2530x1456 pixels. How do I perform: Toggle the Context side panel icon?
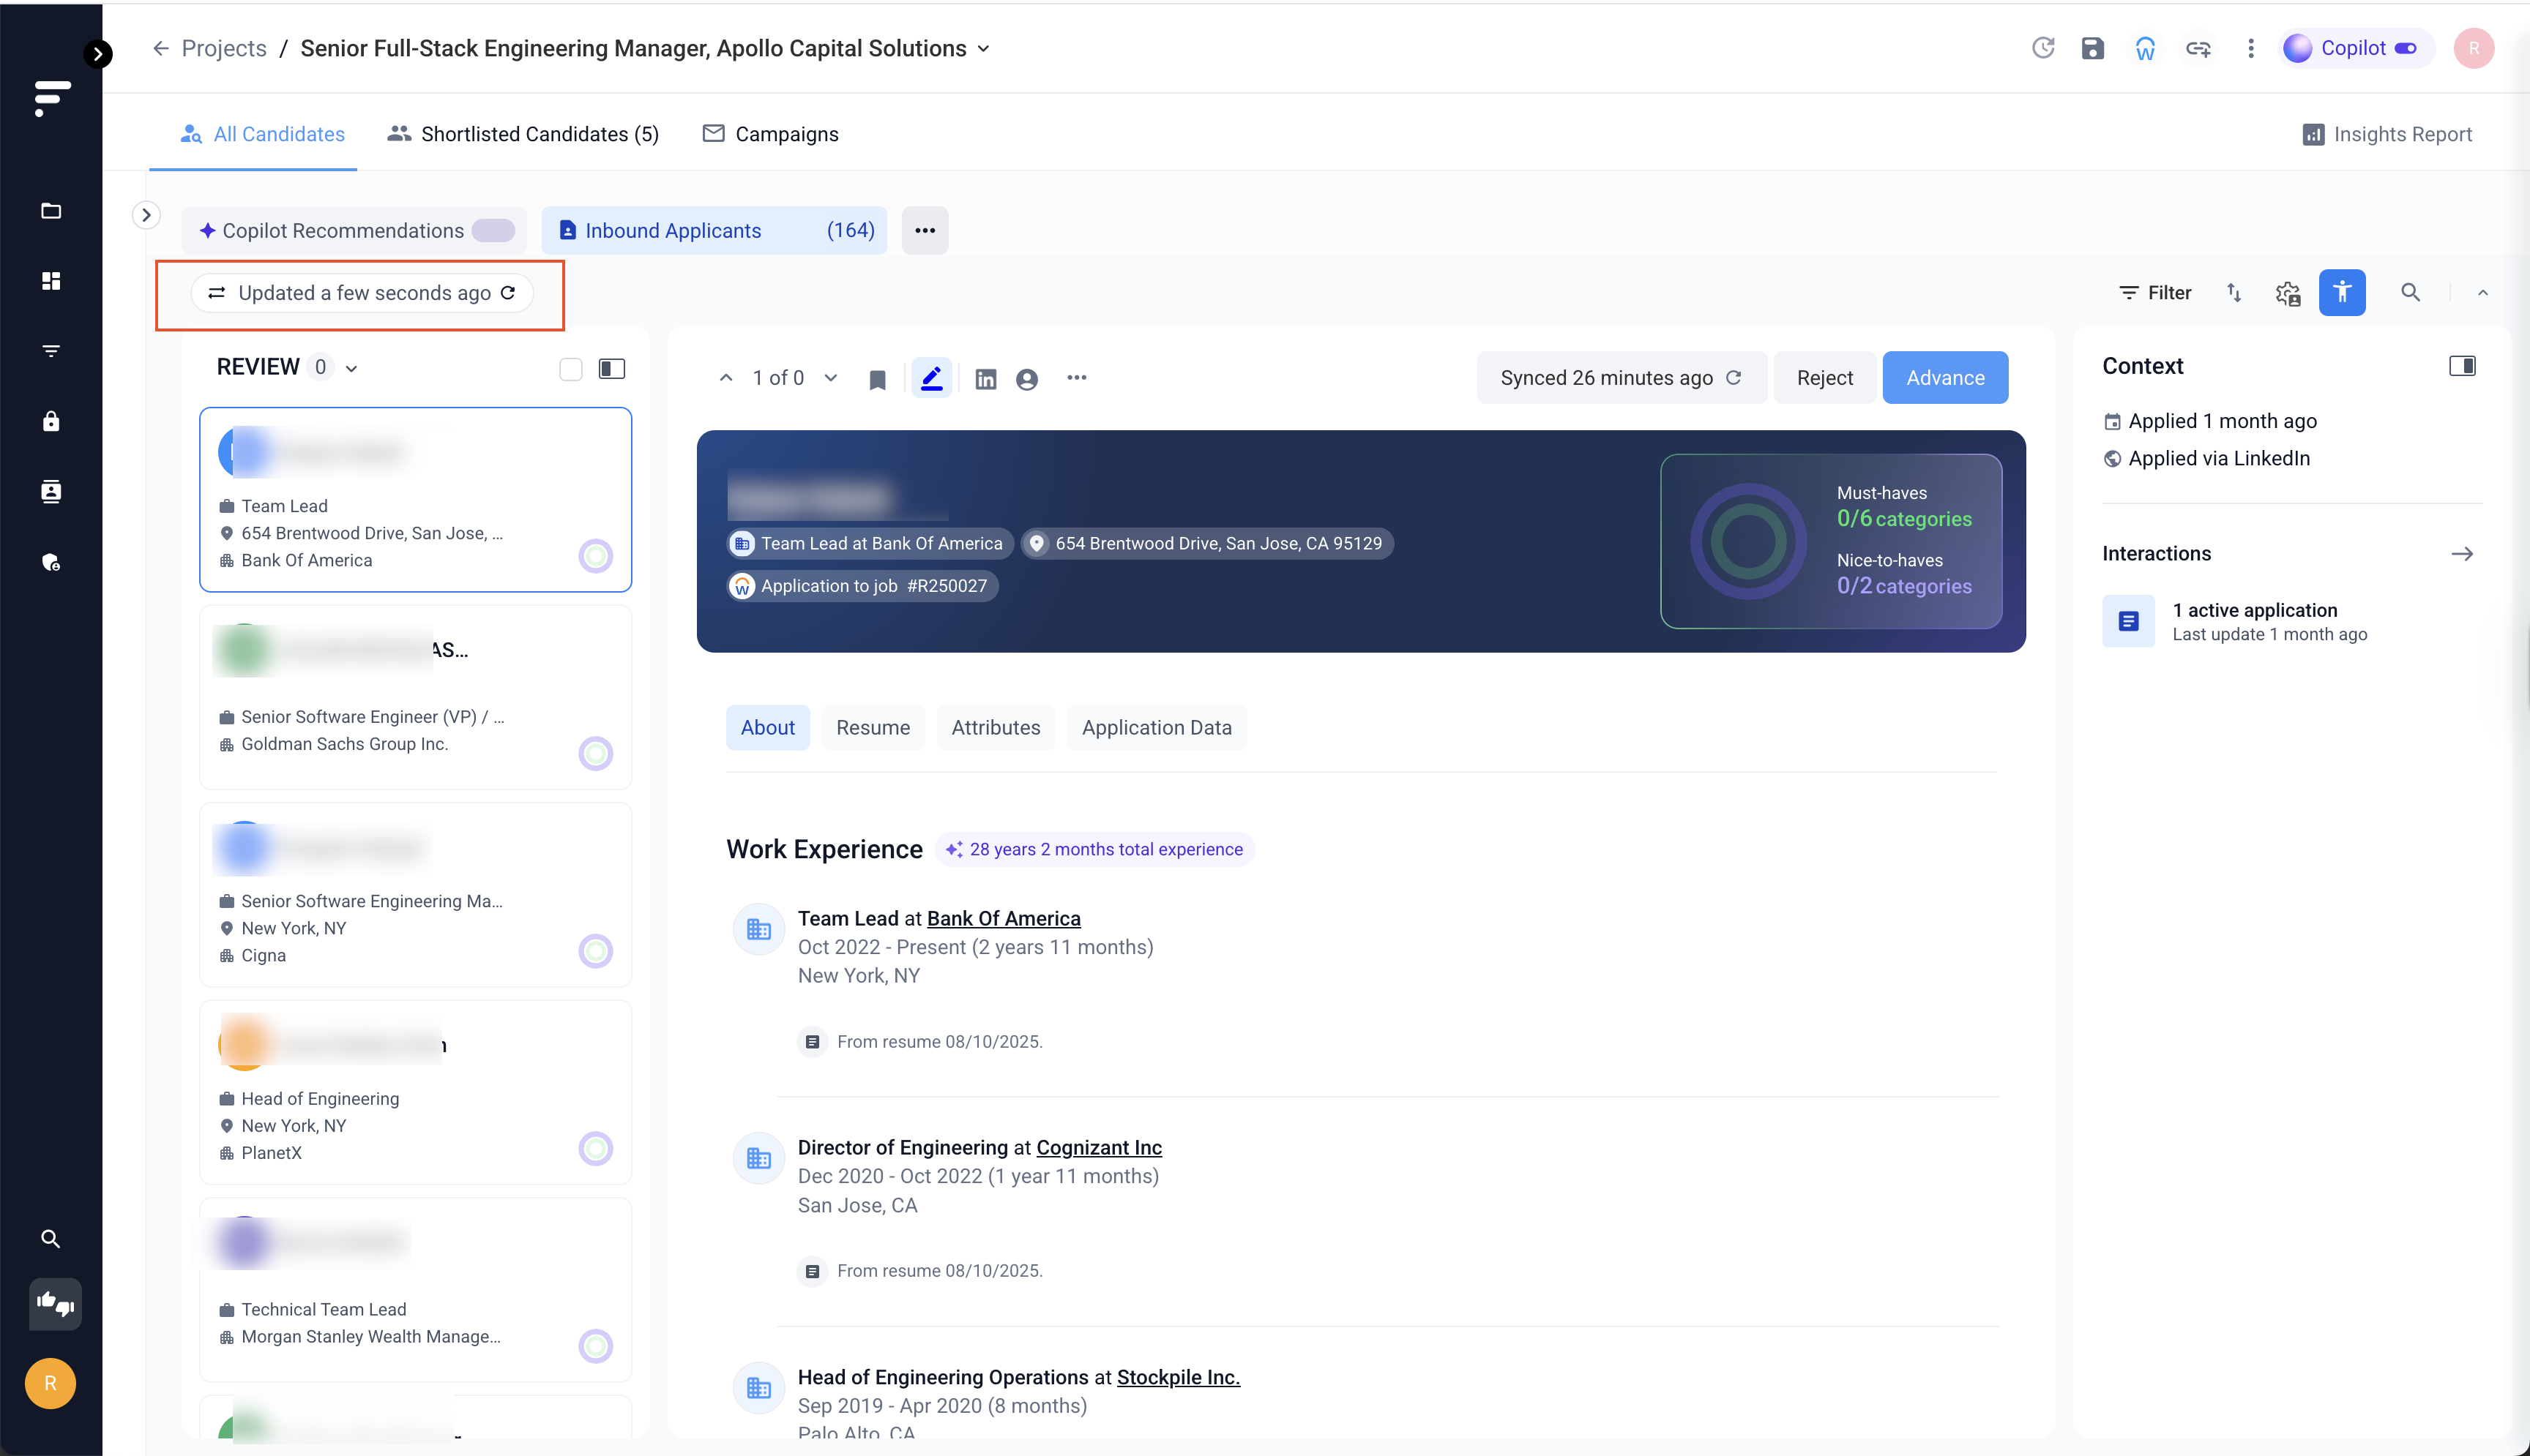2462,366
